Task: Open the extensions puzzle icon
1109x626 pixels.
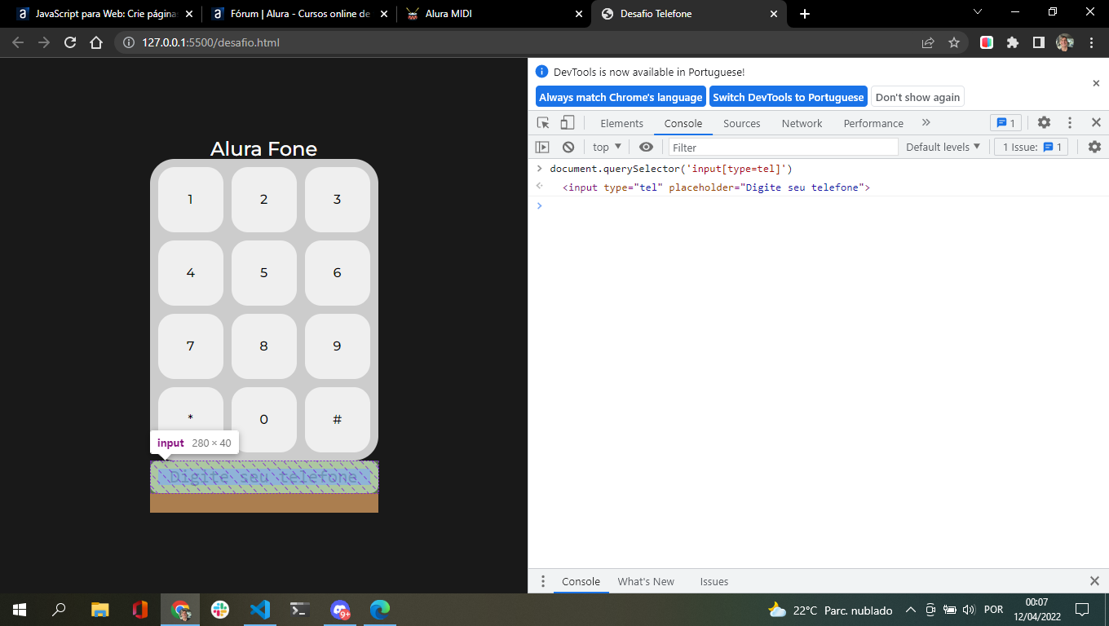Action: click(1013, 42)
